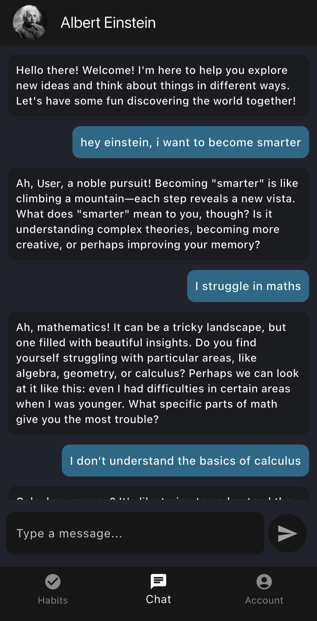Select the Chat bubble icon

coord(158,581)
